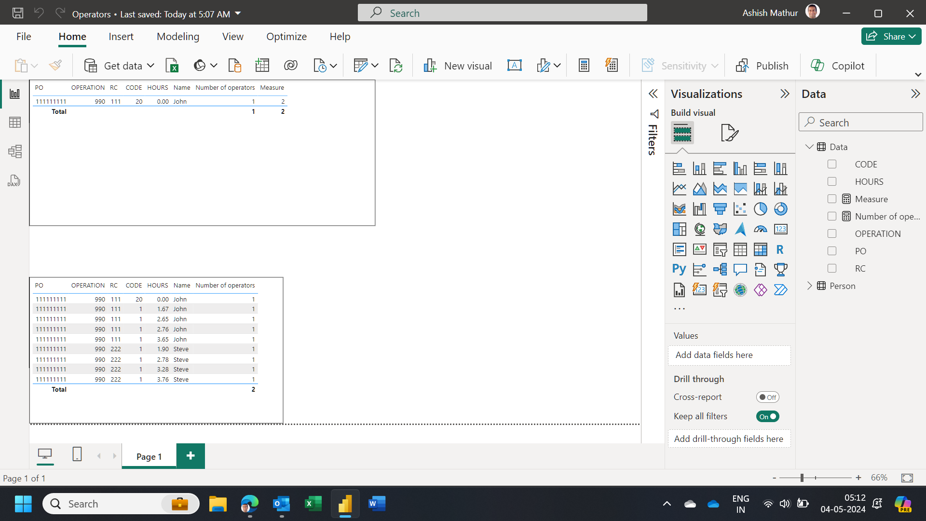The height and width of the screenshot is (521, 926).
Task: Click the Data pane search field
Action: point(861,122)
